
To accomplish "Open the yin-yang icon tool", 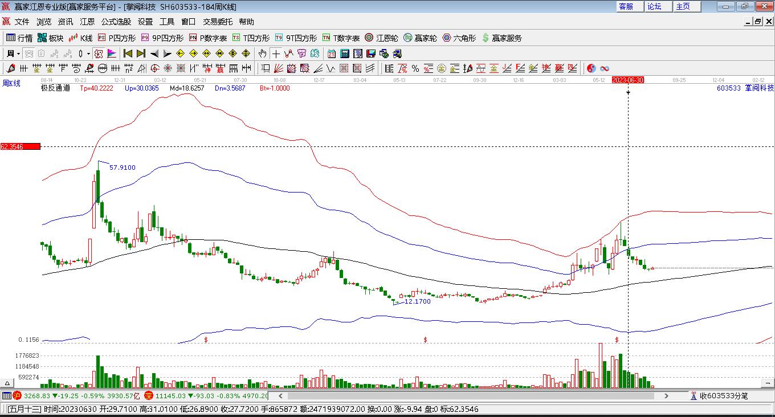I will [x=592, y=68].
